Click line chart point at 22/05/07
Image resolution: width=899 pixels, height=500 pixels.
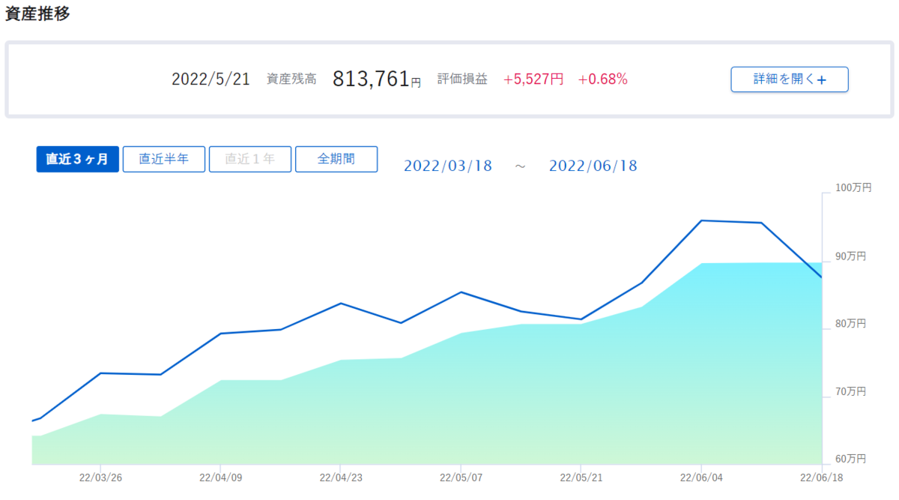(461, 292)
